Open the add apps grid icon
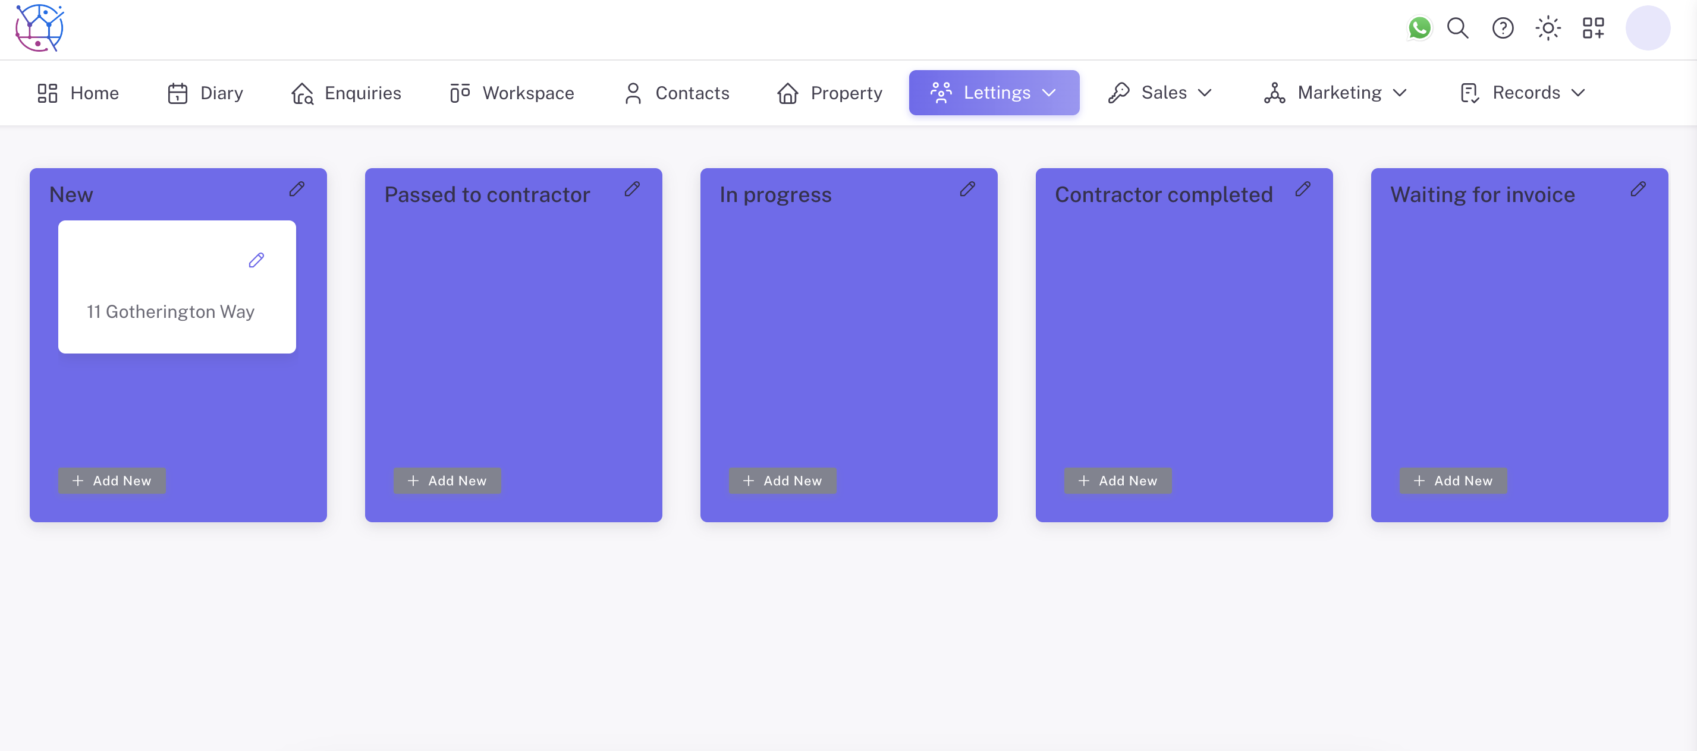This screenshot has height=751, width=1697. tap(1593, 29)
